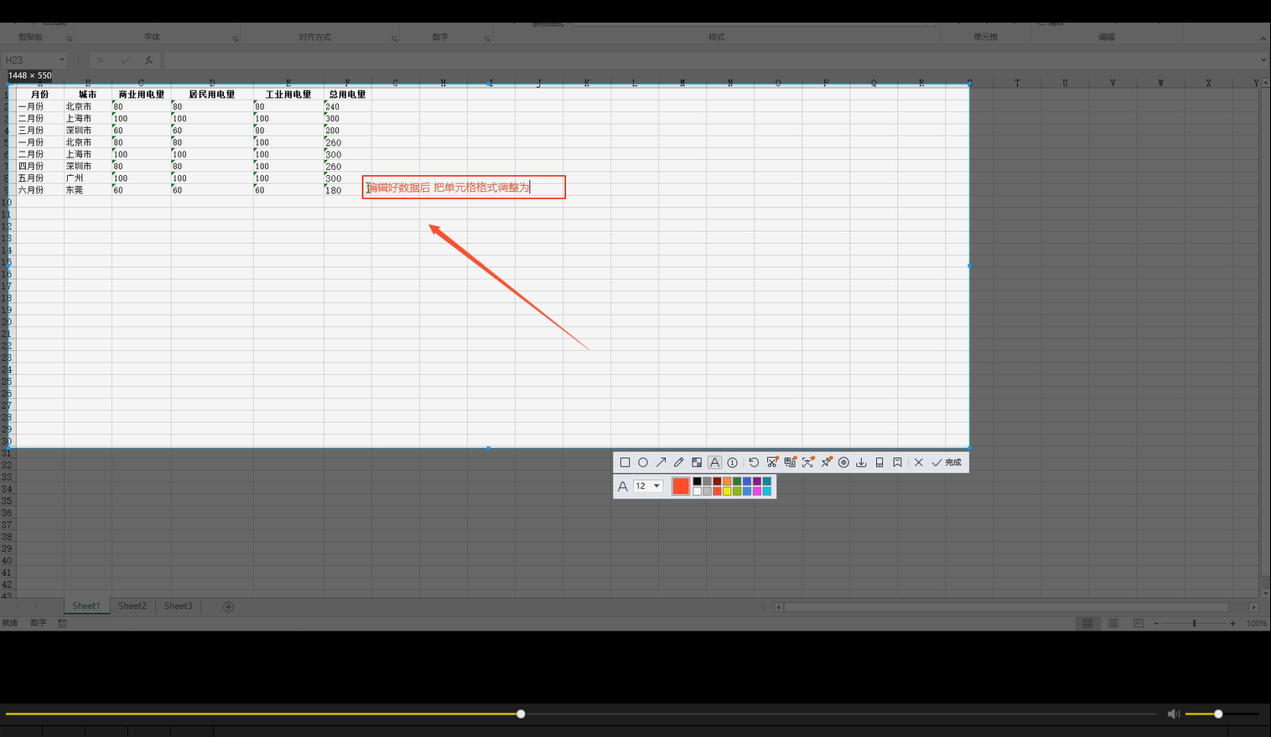Undo the last annotation
The height and width of the screenshot is (737, 1271).
754,462
